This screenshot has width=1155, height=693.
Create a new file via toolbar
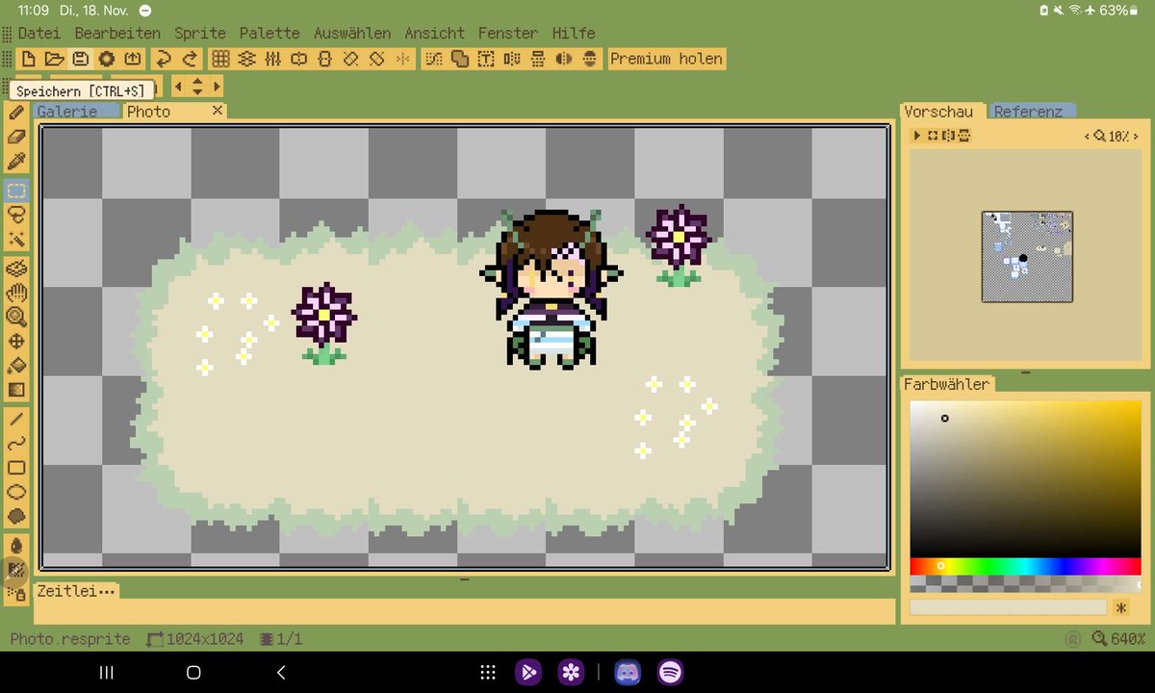point(29,59)
